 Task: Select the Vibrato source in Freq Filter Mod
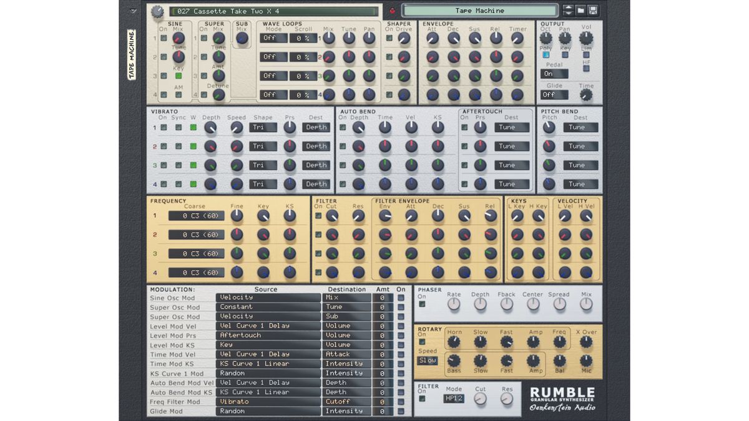coord(268,402)
